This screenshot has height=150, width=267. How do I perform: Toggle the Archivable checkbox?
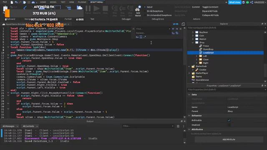pos(229,120)
